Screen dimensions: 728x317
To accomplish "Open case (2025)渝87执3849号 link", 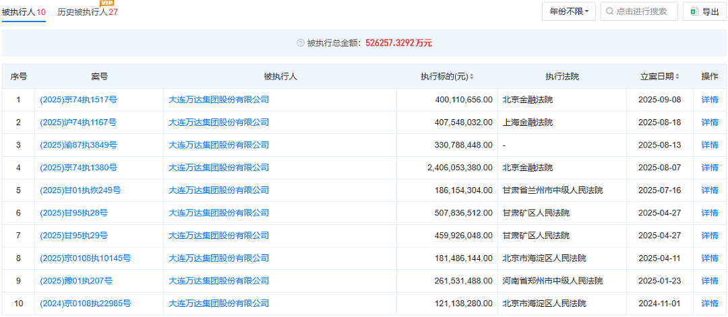I will tap(78, 145).
